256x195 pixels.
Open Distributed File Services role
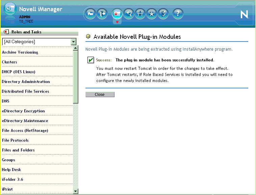[x=25, y=91]
